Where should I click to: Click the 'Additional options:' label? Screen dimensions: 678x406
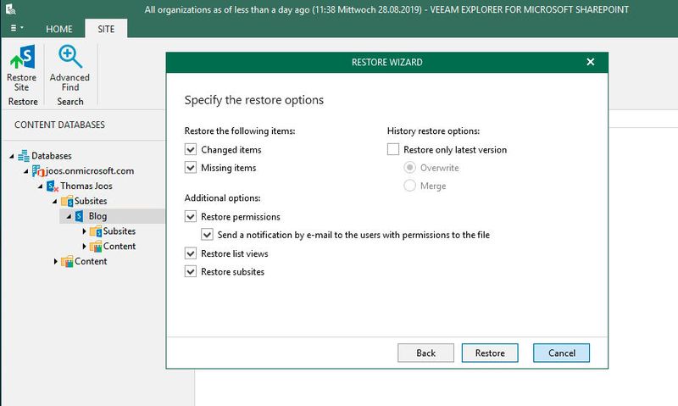[223, 198]
